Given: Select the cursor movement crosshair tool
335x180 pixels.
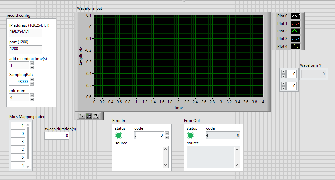Looking at the screenshot, I should click(x=82, y=116).
